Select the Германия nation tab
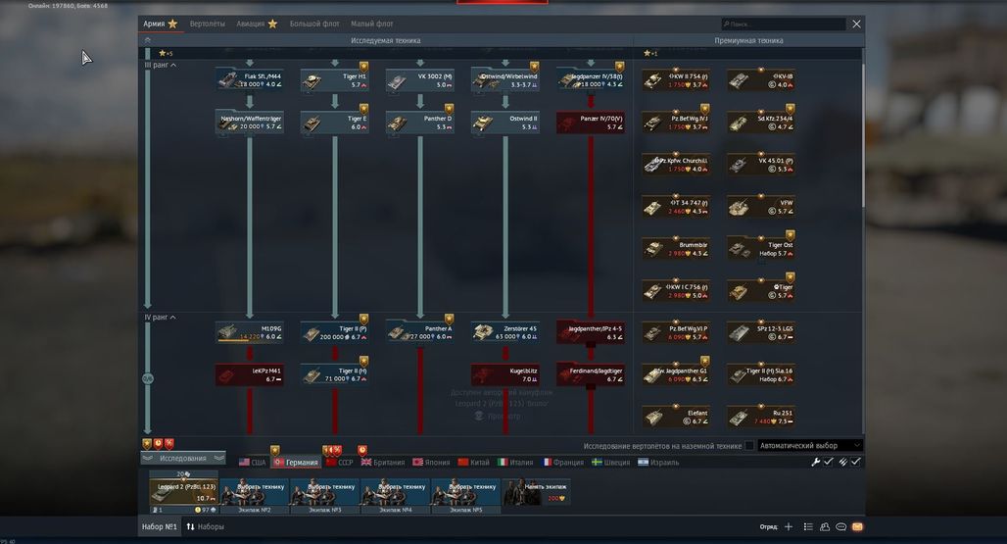The width and height of the screenshot is (1007, 544). (296, 463)
